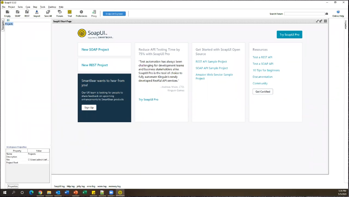The image size is (349, 197).
Task: Open Google Chrome from taskbar
Action: [x=40, y=193]
